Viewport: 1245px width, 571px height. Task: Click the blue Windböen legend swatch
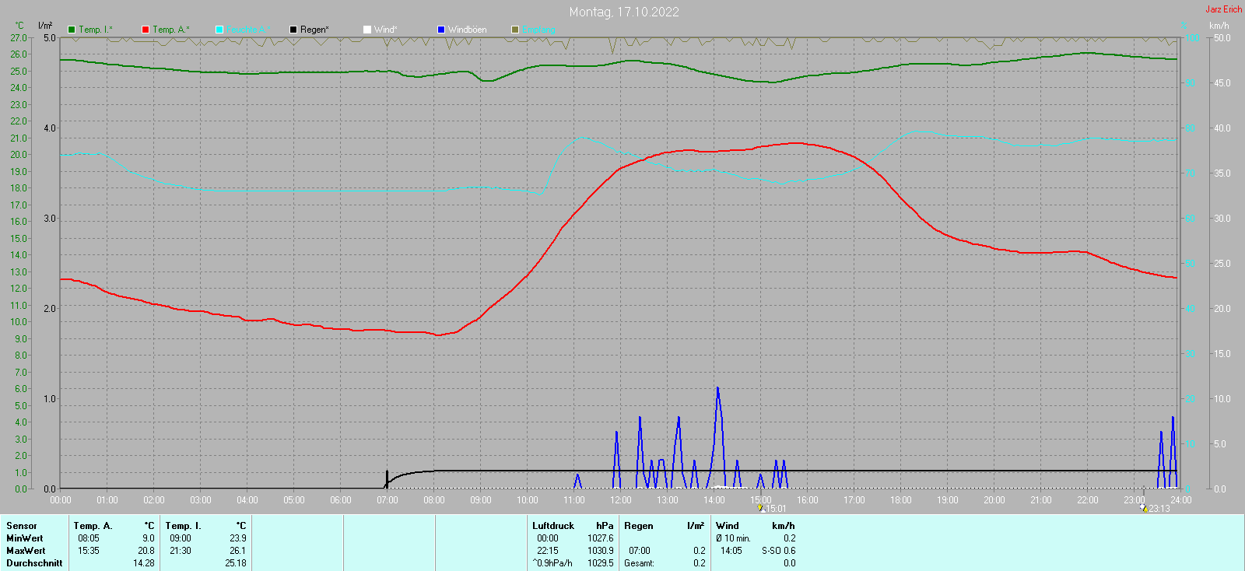(x=441, y=30)
